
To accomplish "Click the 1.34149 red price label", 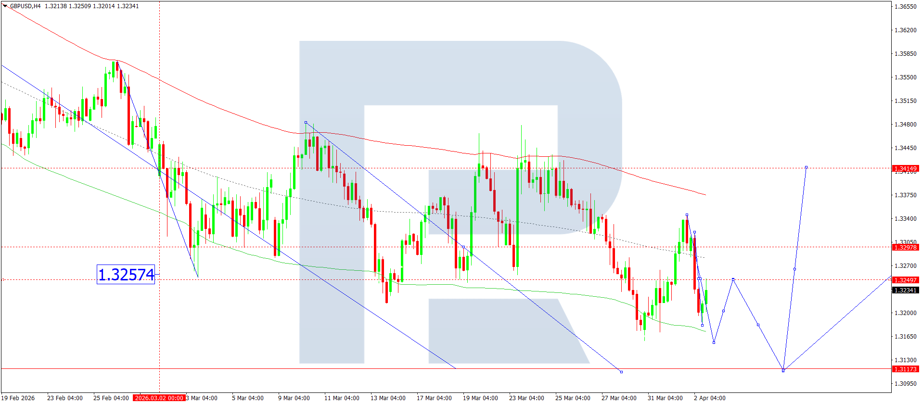I will tap(905, 169).
